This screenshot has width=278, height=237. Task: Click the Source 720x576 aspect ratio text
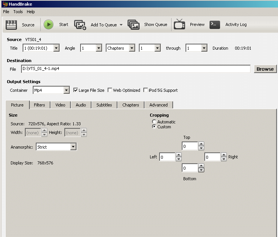pyautogui.click(x=55, y=124)
